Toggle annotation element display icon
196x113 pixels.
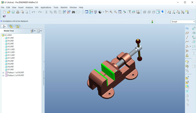pyautogui.click(x=187, y=12)
